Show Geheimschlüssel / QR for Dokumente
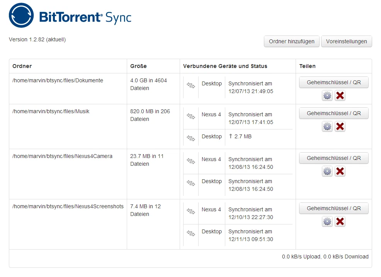Screen dimensions: 381x277 (x=333, y=82)
